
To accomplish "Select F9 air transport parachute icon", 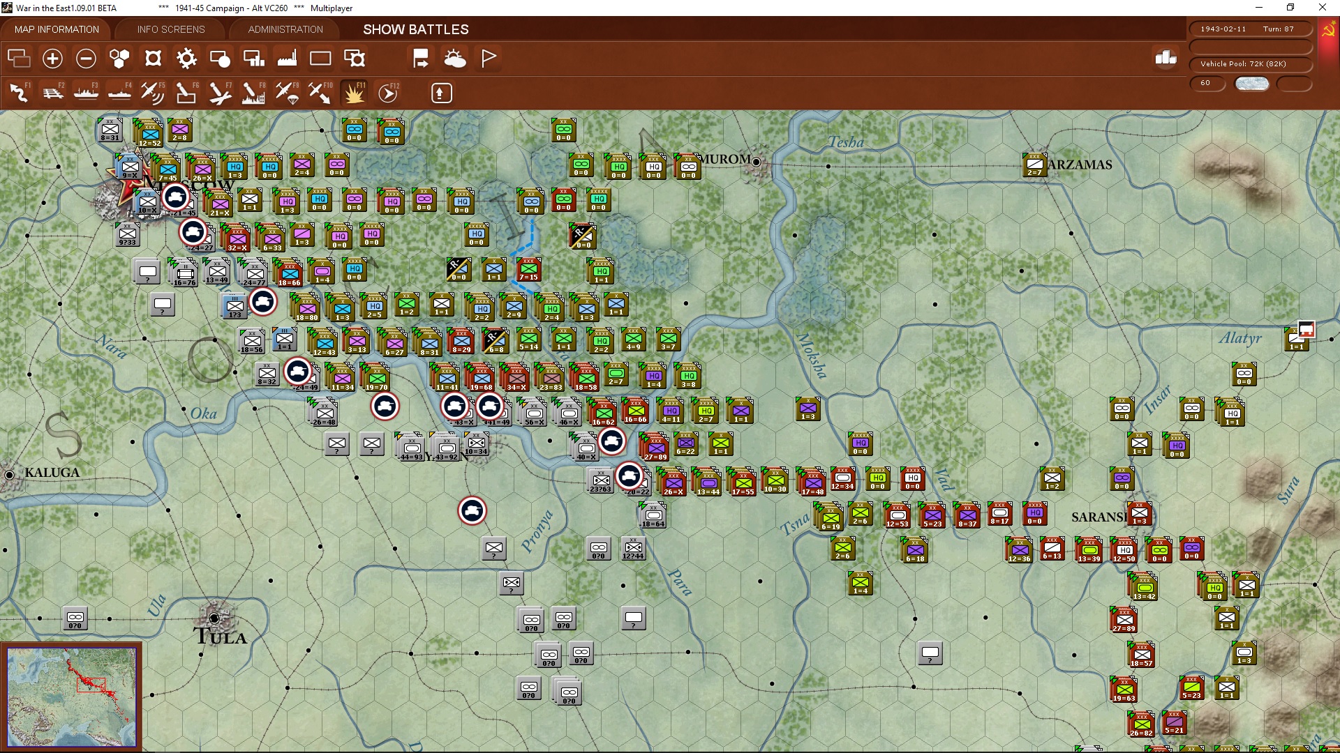I will click(x=287, y=93).
